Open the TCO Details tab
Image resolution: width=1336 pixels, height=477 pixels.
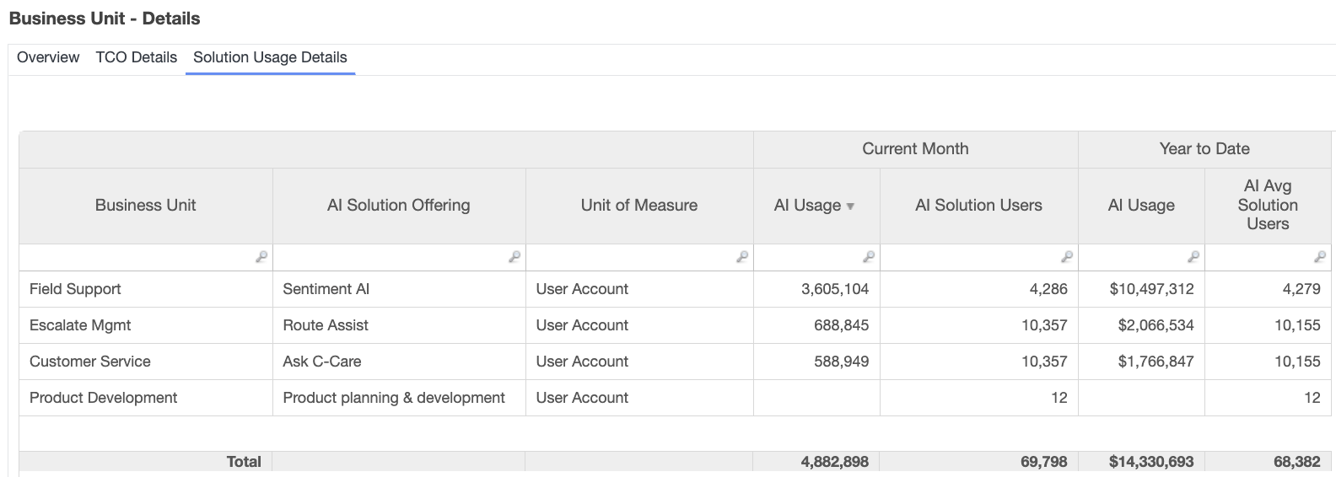136,57
